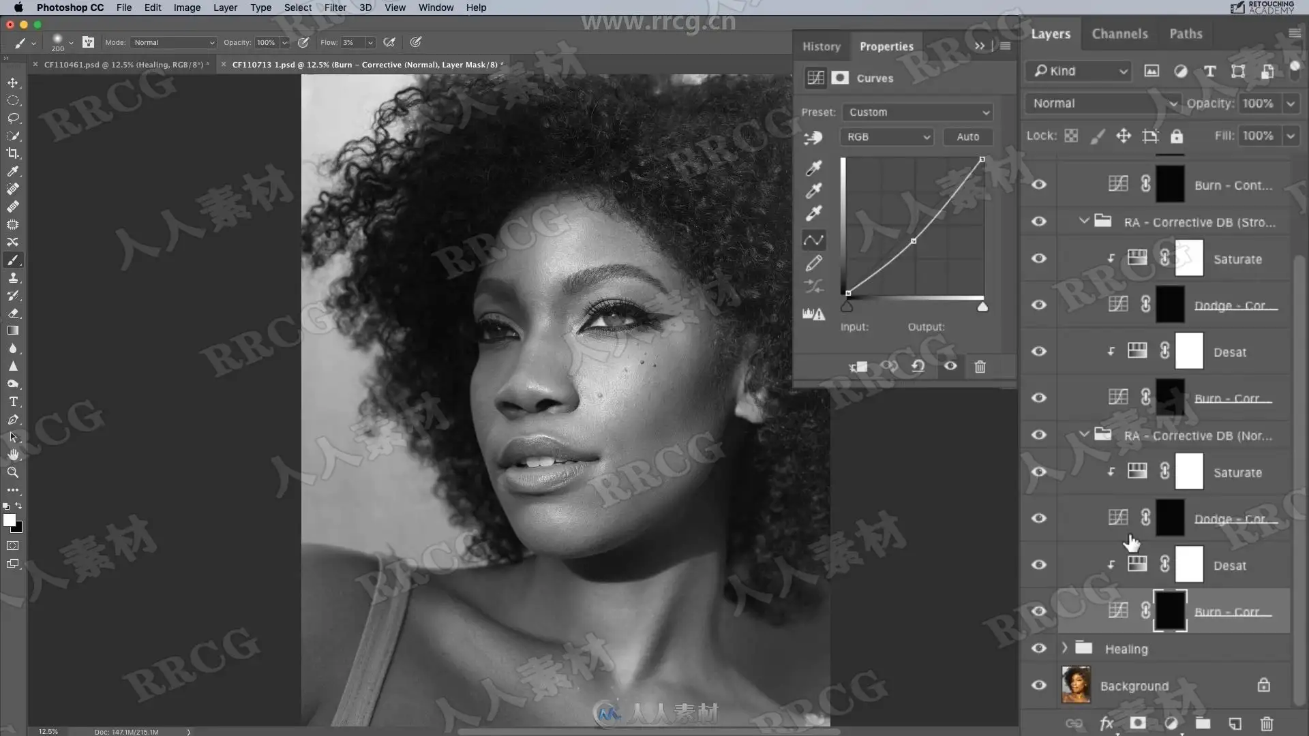This screenshot has height=736, width=1309.
Task: Select the Crop tool
Action: (13, 153)
